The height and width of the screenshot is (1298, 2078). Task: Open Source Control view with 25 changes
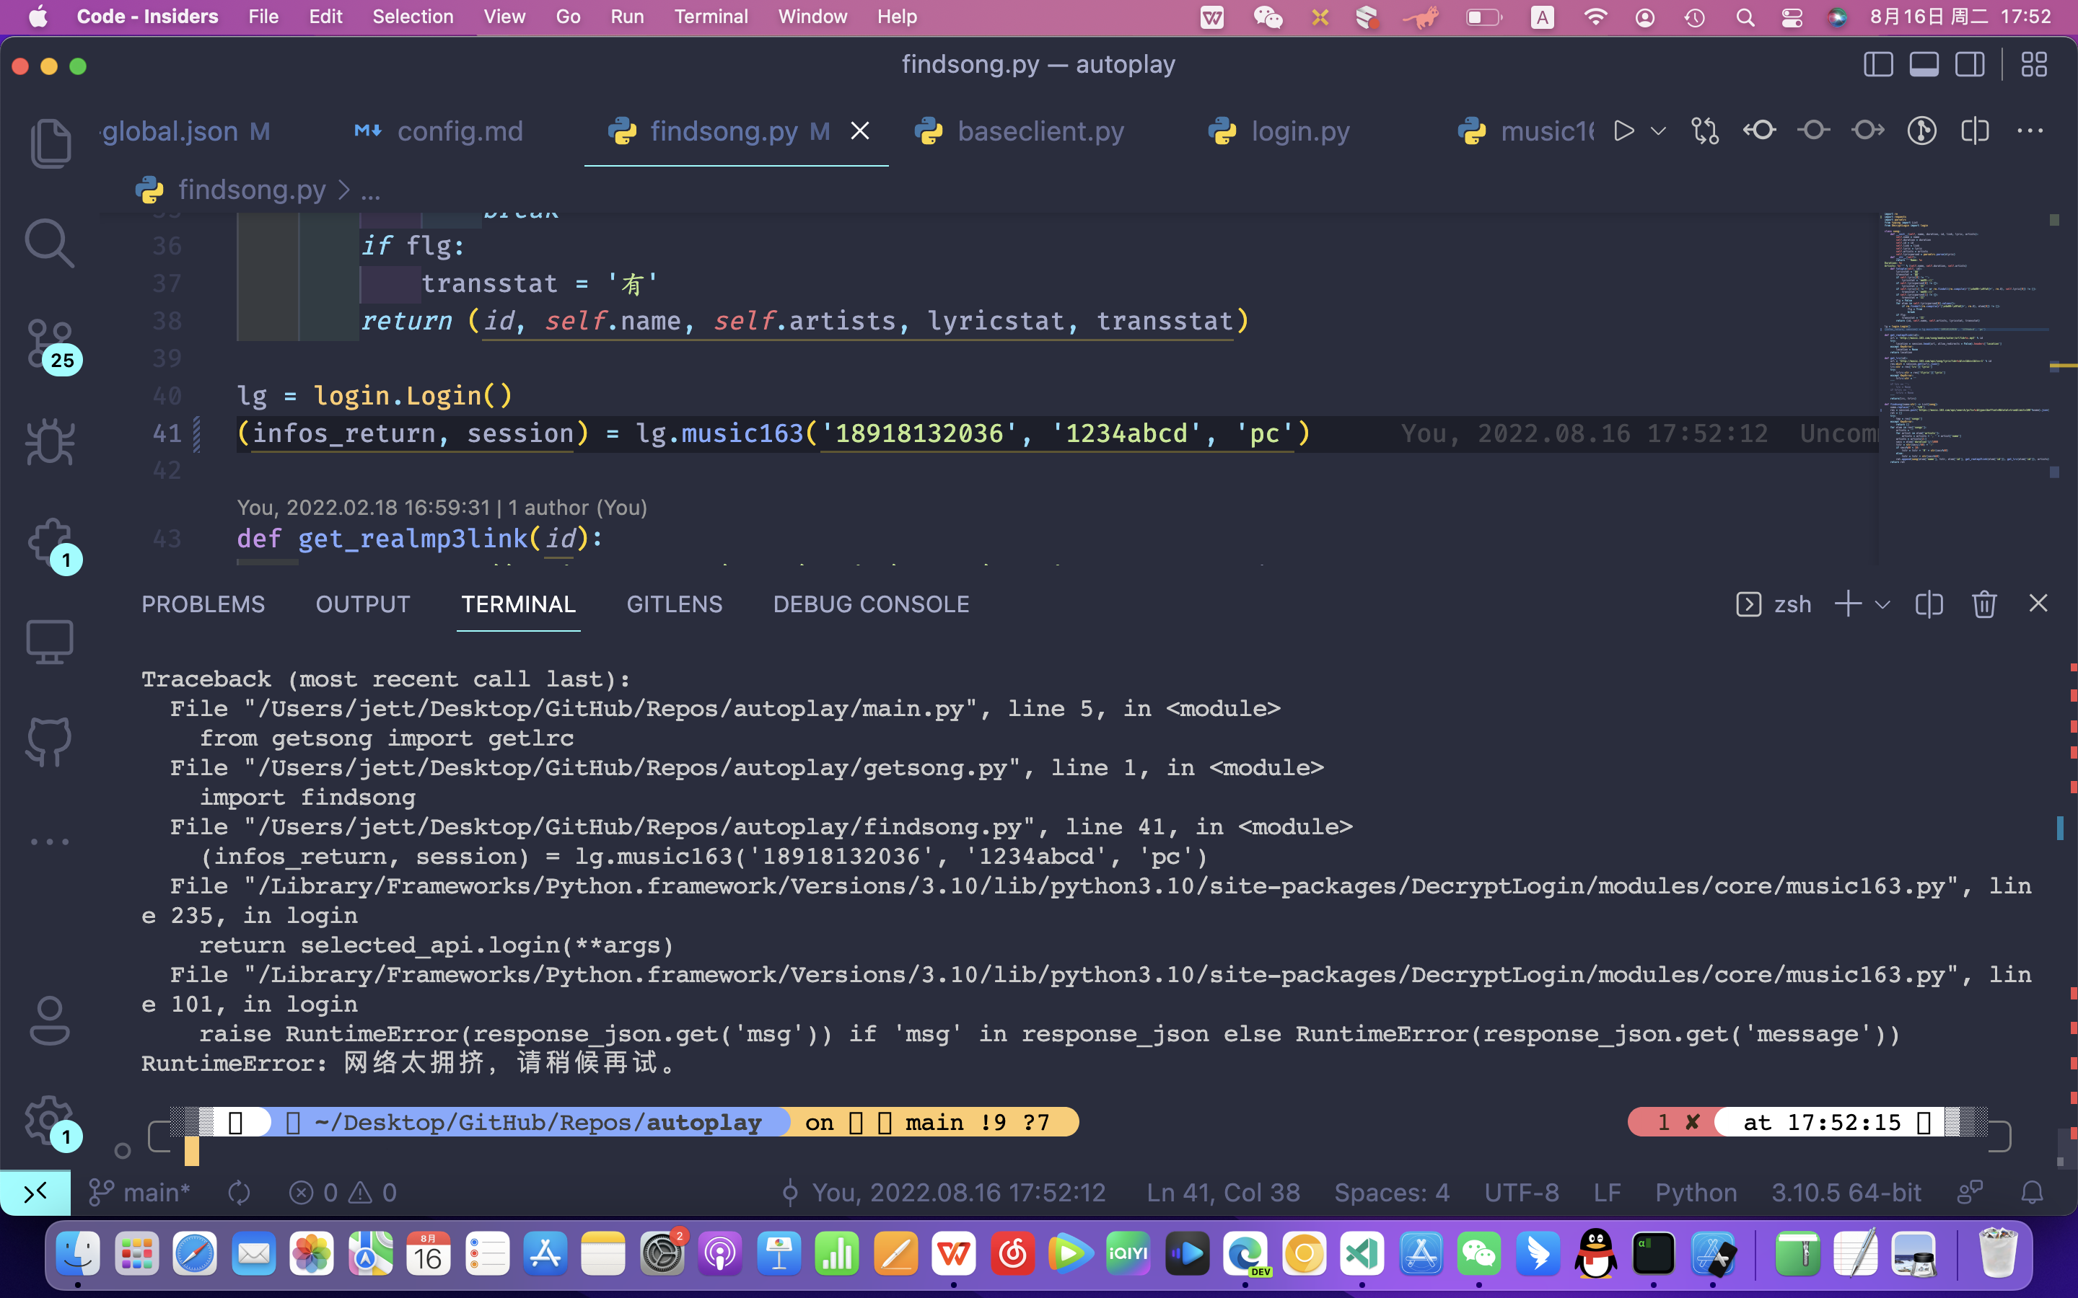tap(50, 343)
